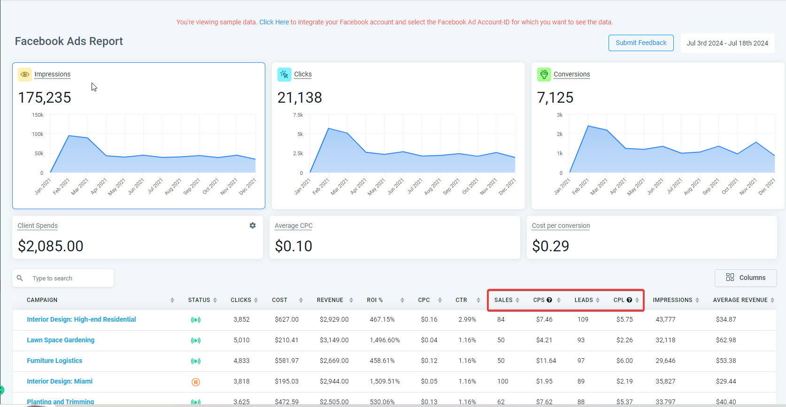Sort table by CPL column arrows

click(x=637, y=300)
